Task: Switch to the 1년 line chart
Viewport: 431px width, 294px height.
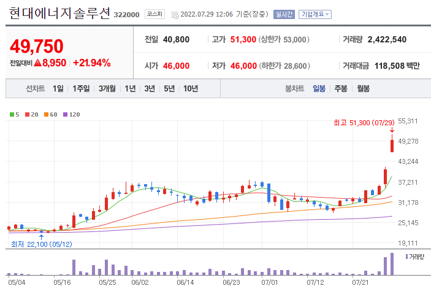Action: [x=131, y=88]
